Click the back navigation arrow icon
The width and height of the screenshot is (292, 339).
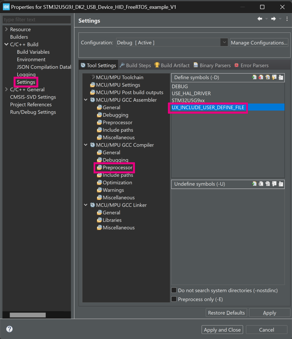[260, 19]
